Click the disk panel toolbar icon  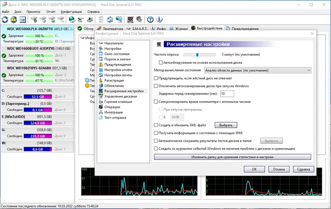(23, 19)
